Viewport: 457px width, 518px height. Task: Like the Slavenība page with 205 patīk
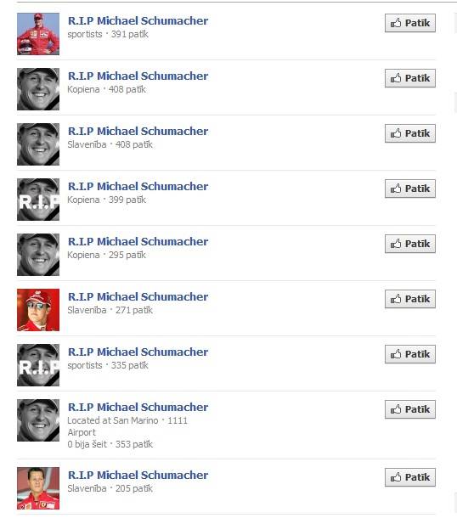410,477
